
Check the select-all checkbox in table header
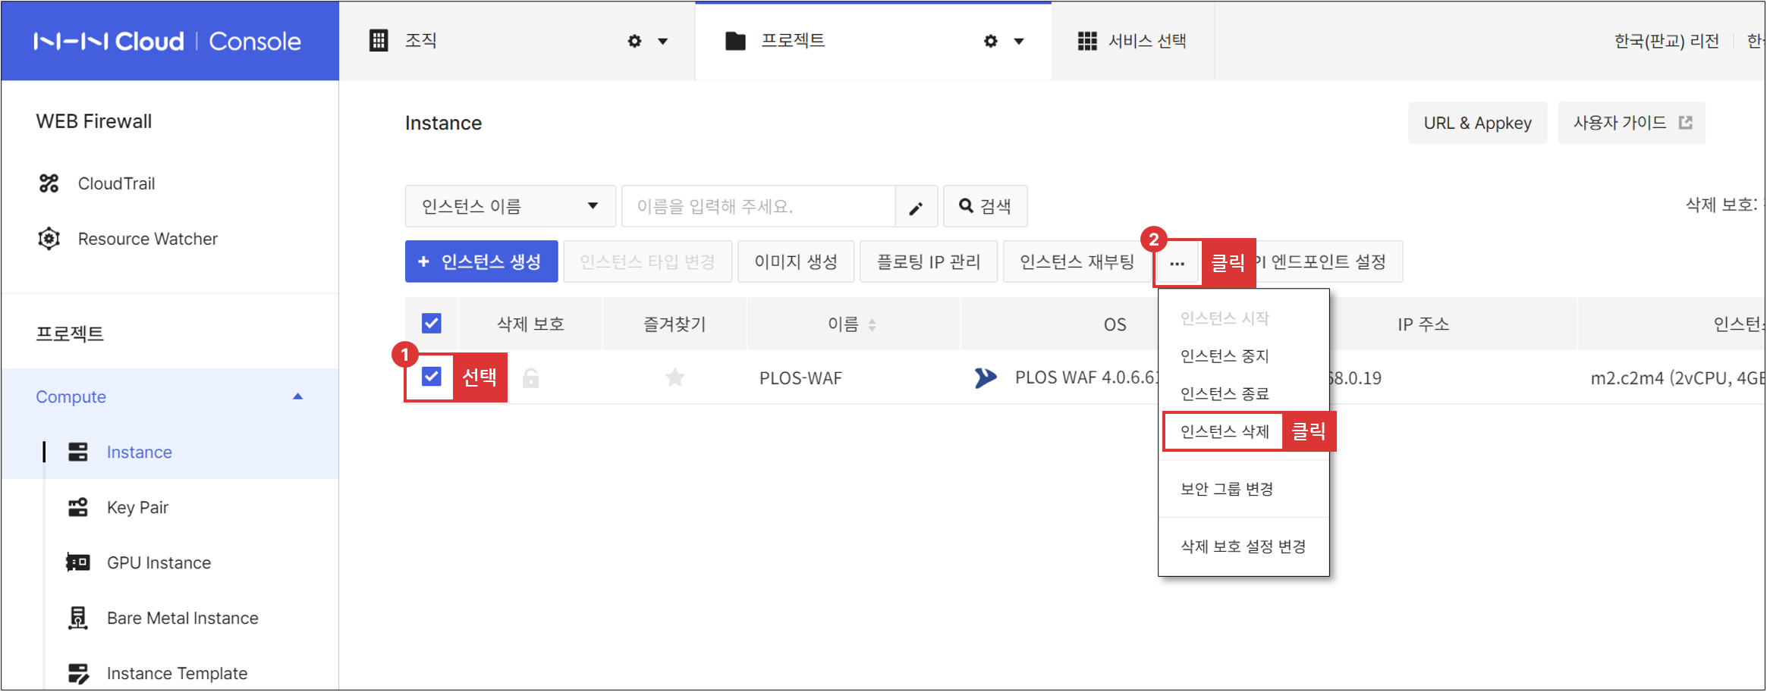point(430,323)
